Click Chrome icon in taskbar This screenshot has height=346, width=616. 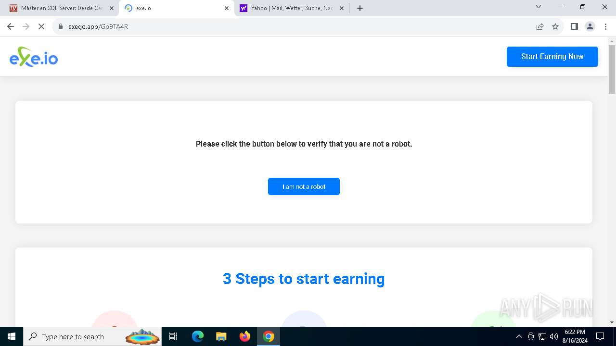[269, 336]
